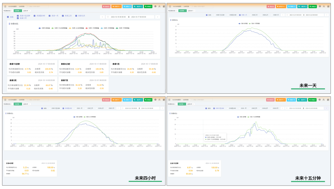This screenshot has width=334, height=189.
Task: Switch to third page tab in top-left panel
Action: tap(26, 11)
